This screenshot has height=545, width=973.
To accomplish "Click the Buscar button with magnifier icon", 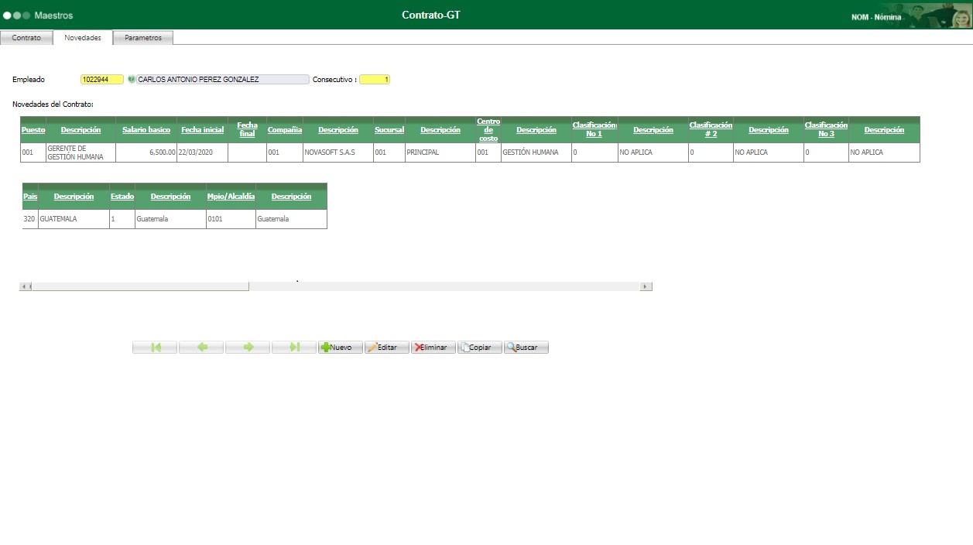I will coord(526,348).
